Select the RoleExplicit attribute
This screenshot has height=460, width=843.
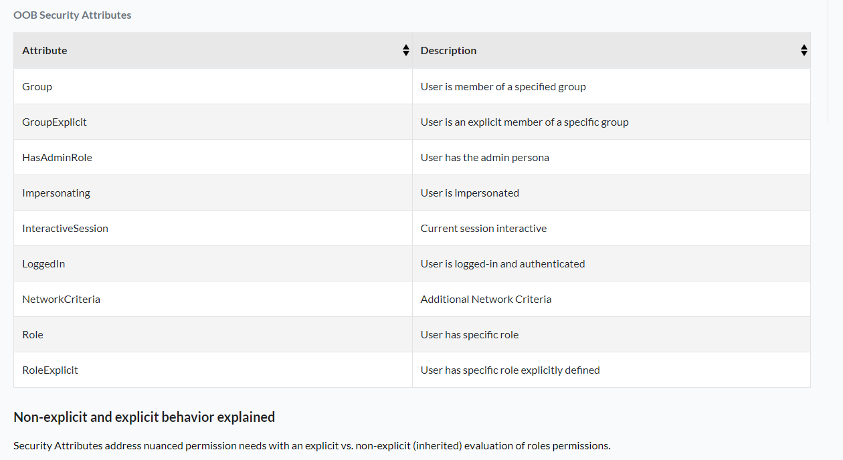50,370
